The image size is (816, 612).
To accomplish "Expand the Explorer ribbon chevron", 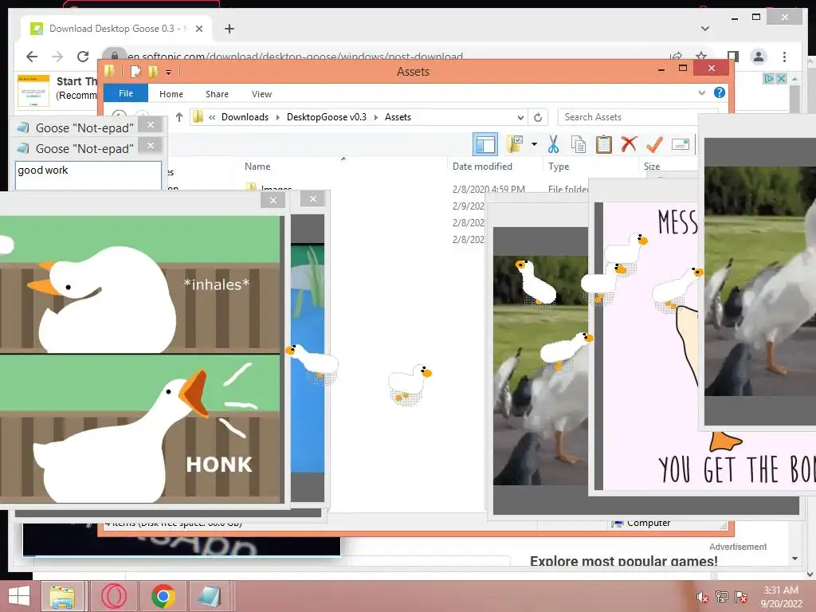I will point(701,92).
